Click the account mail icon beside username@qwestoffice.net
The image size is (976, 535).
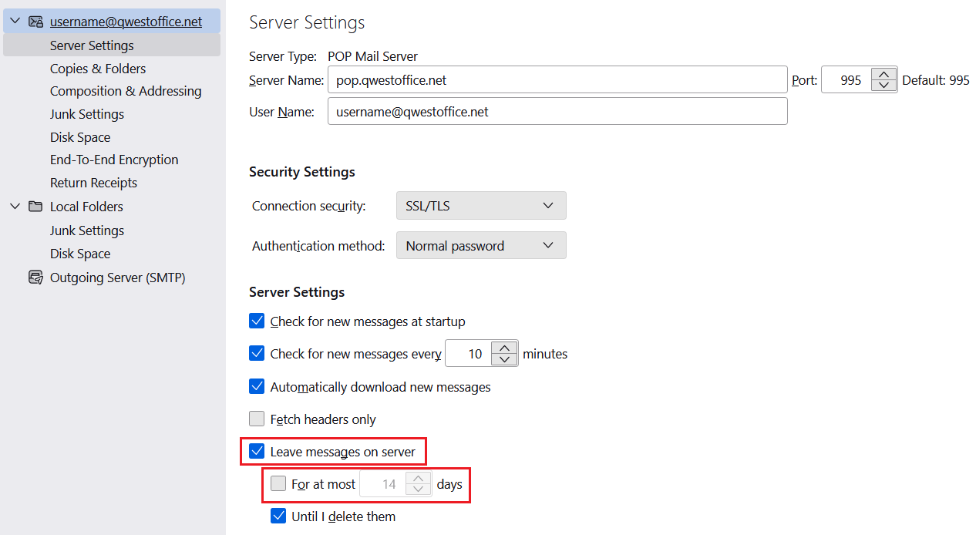pyautogui.click(x=35, y=21)
